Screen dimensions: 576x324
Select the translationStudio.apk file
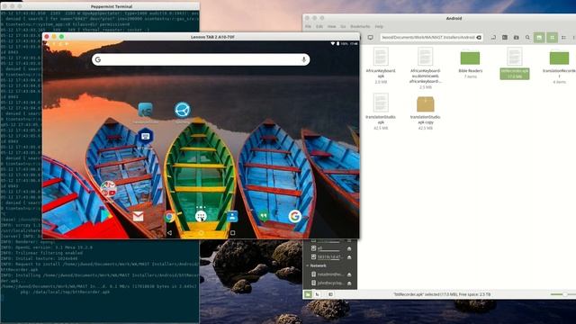tap(381, 112)
